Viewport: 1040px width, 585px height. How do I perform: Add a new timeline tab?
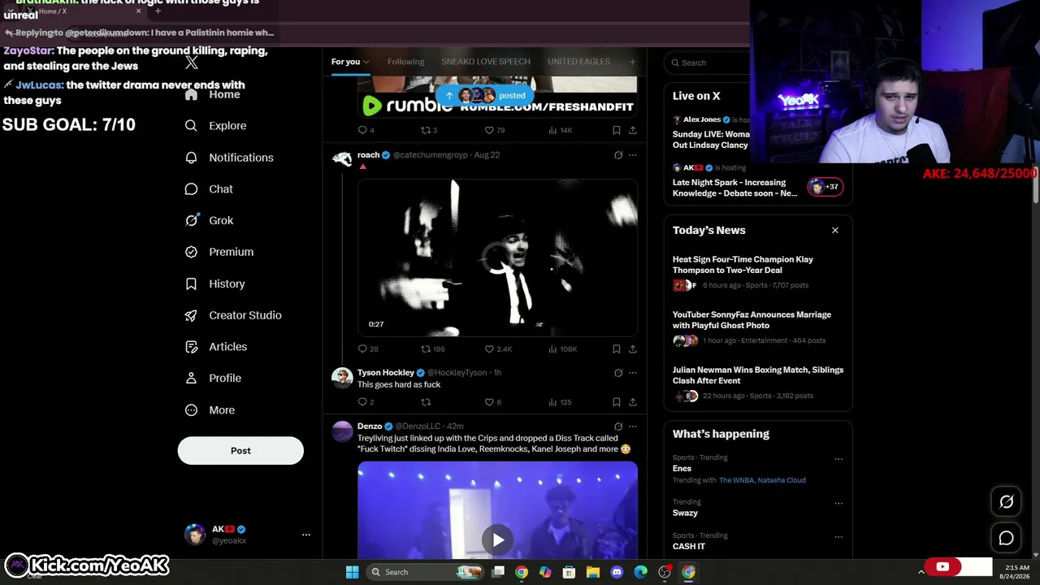point(632,62)
